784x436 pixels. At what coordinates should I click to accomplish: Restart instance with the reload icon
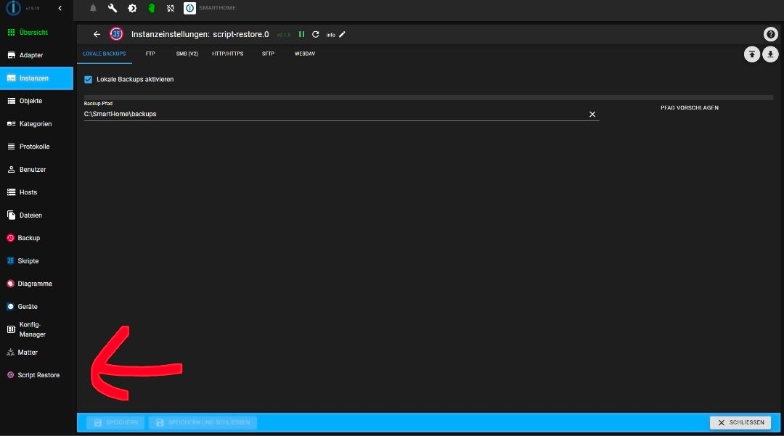coord(316,35)
